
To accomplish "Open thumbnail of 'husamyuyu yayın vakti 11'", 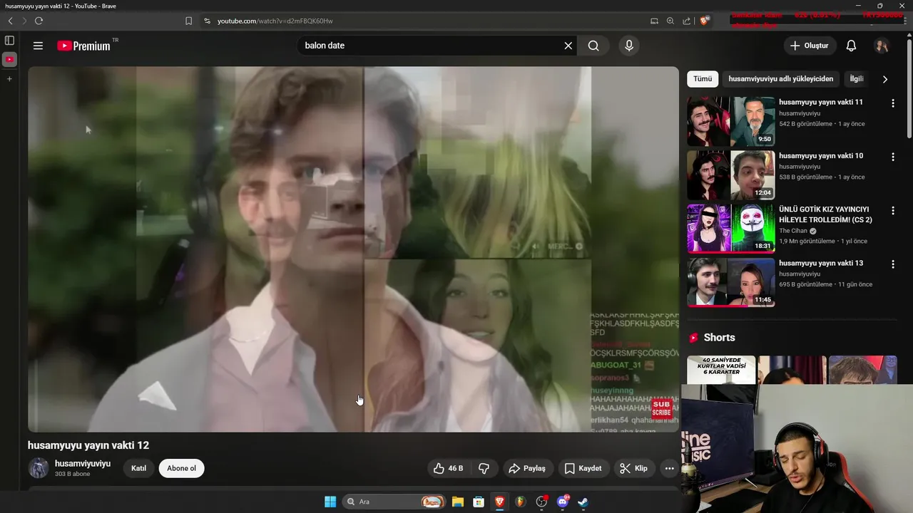I will point(731,121).
